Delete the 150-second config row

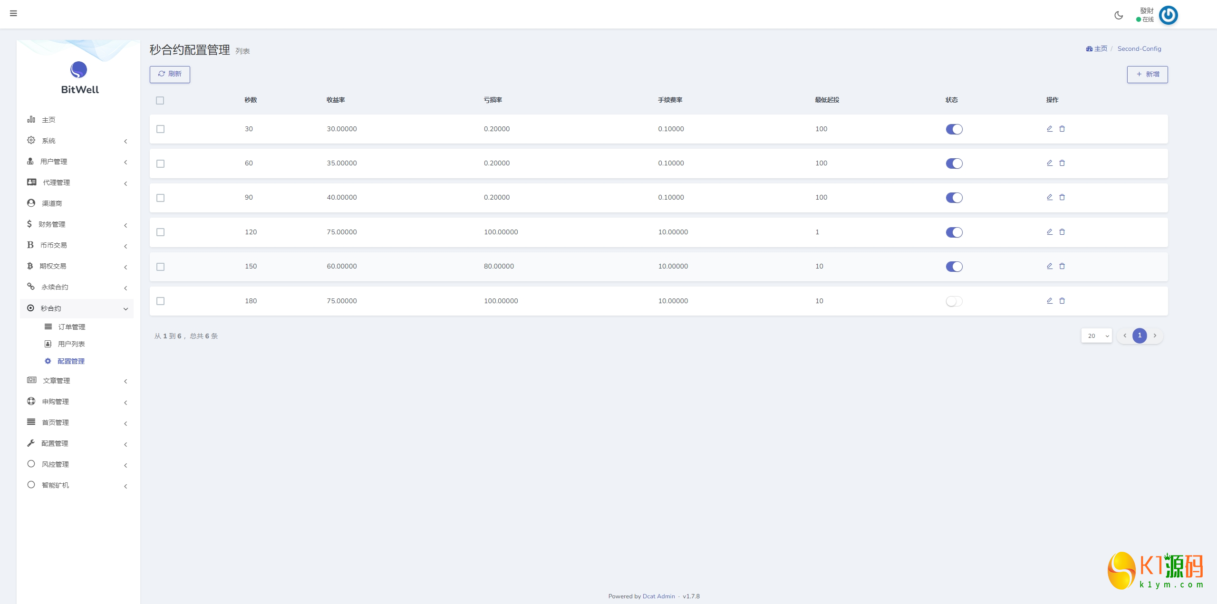(x=1062, y=266)
